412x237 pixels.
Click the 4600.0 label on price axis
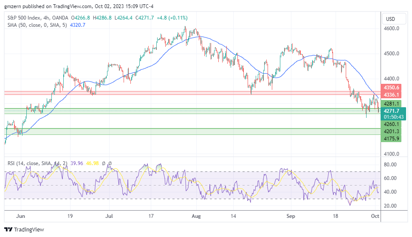[392, 29]
